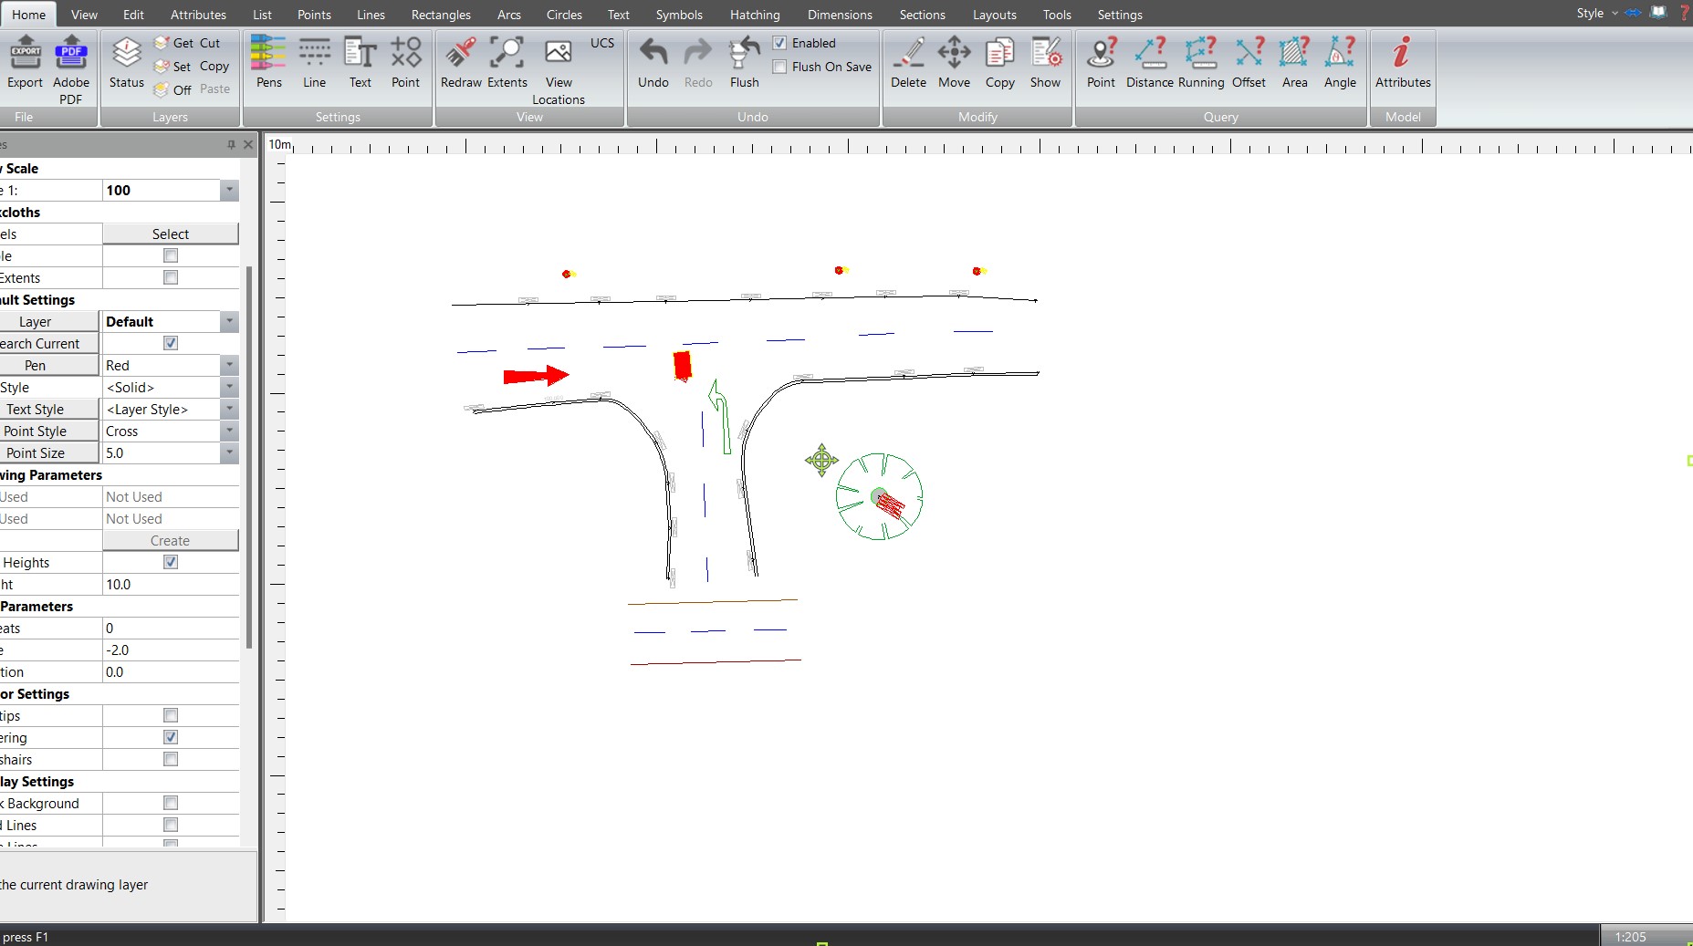Open the Red pen dropdown

(x=229, y=365)
